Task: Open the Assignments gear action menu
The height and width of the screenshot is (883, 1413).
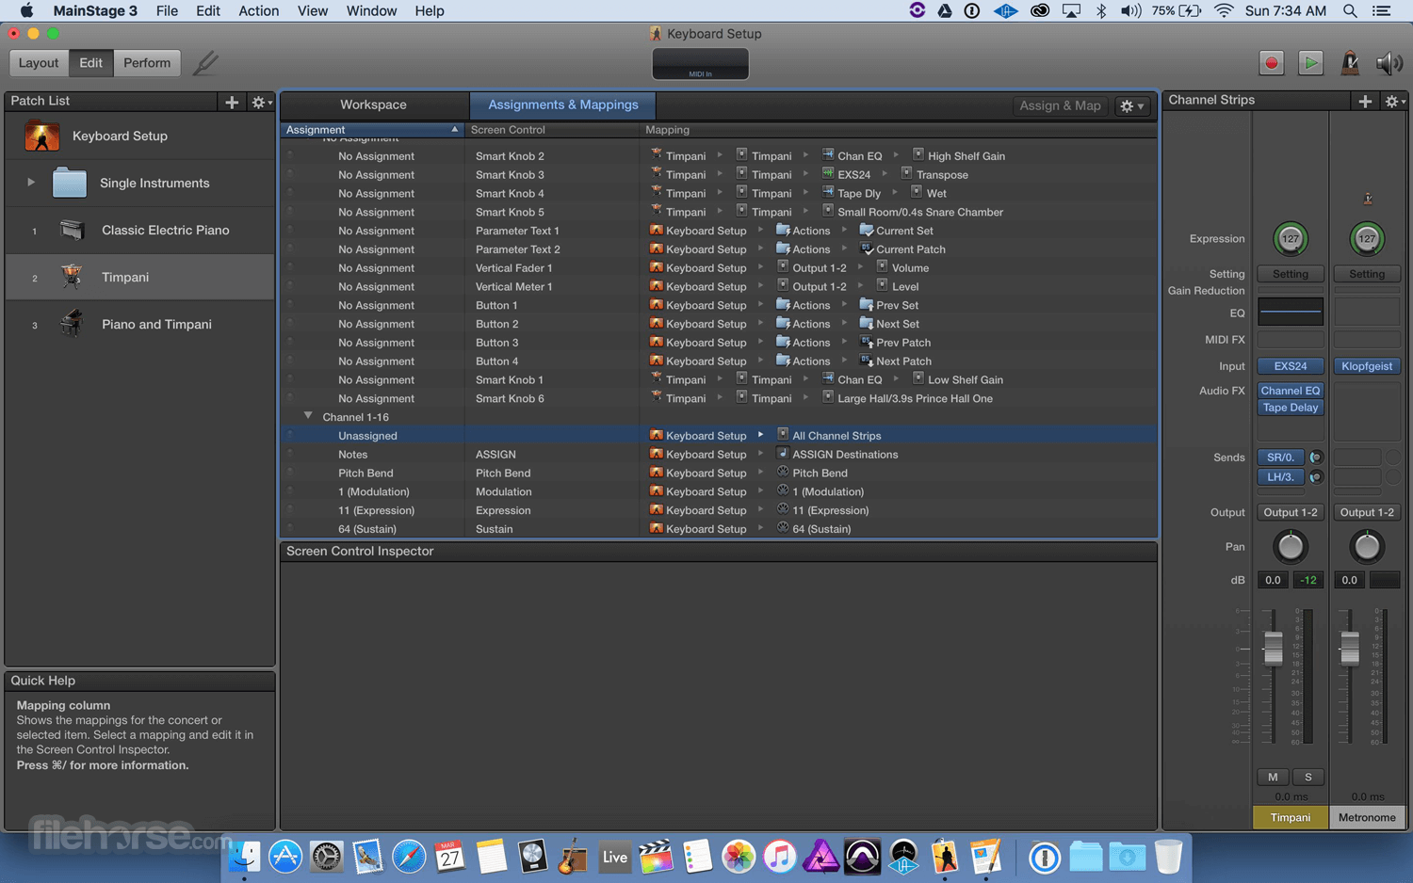Action: 1131,106
